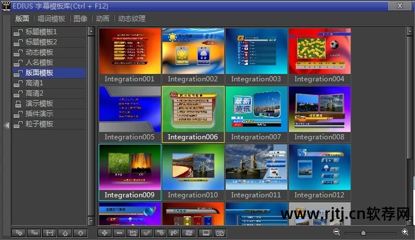The height and width of the screenshot is (240, 415).
Task: Select the Integration007 template thumbnail
Action: click(x=257, y=109)
